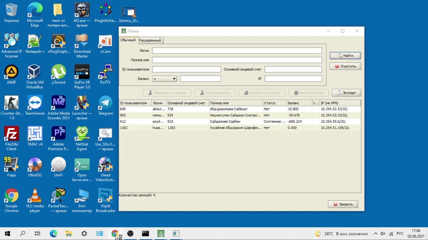The image size is (428, 240).
Task: Sort the table by Логин column header
Action: click(159, 103)
